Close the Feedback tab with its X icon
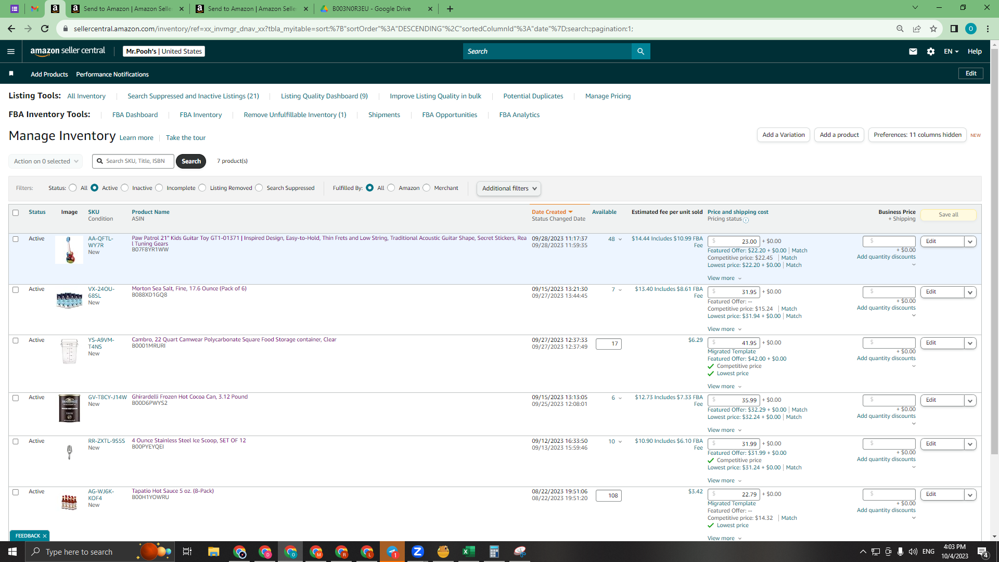This screenshot has height=562, width=999. pyautogui.click(x=45, y=536)
